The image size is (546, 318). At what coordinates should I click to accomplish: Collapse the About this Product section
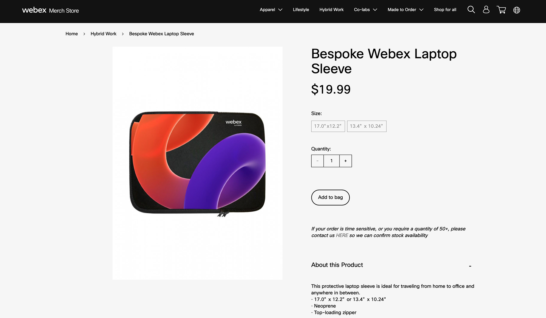point(470,266)
